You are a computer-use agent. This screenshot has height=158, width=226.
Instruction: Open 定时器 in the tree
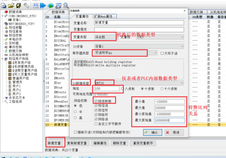tap(13, 43)
